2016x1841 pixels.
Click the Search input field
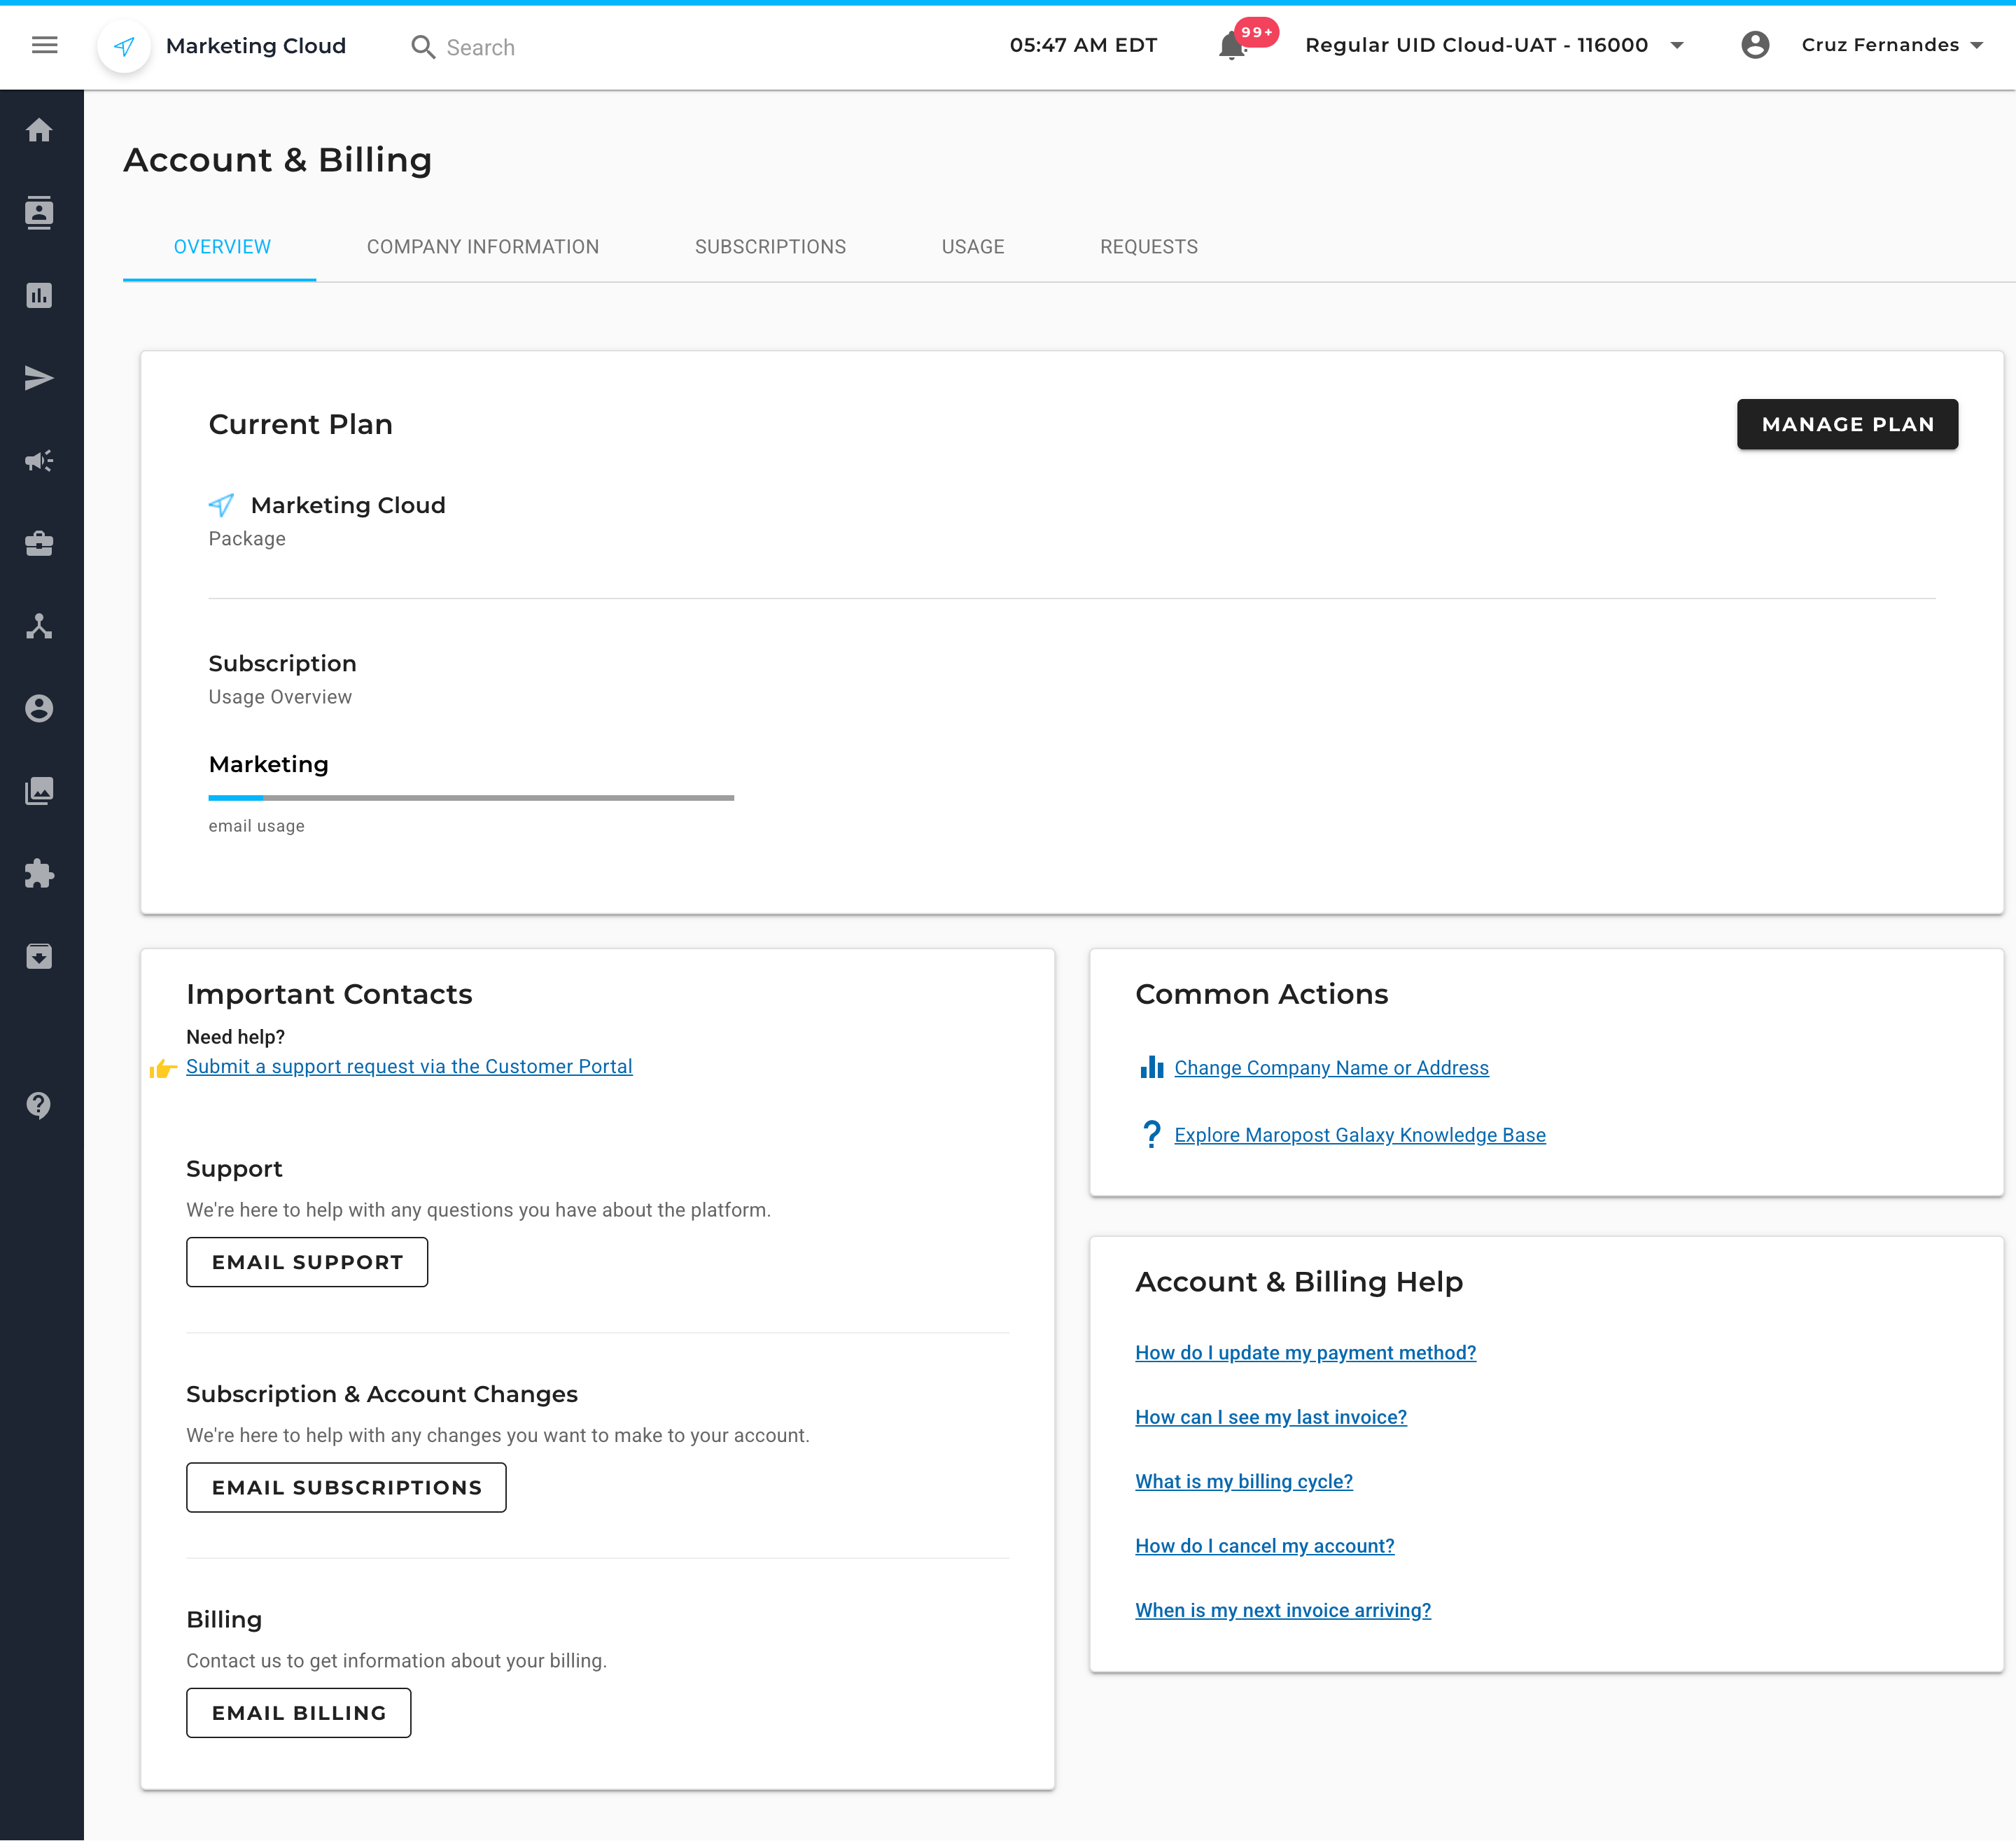click(x=480, y=47)
